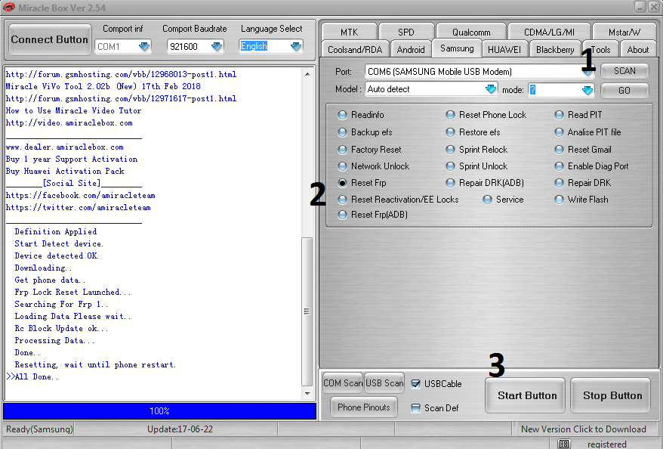Click the video.amiraclebox.com link in log
Viewport: 663px width, 449px height.
pyautogui.click(x=69, y=122)
